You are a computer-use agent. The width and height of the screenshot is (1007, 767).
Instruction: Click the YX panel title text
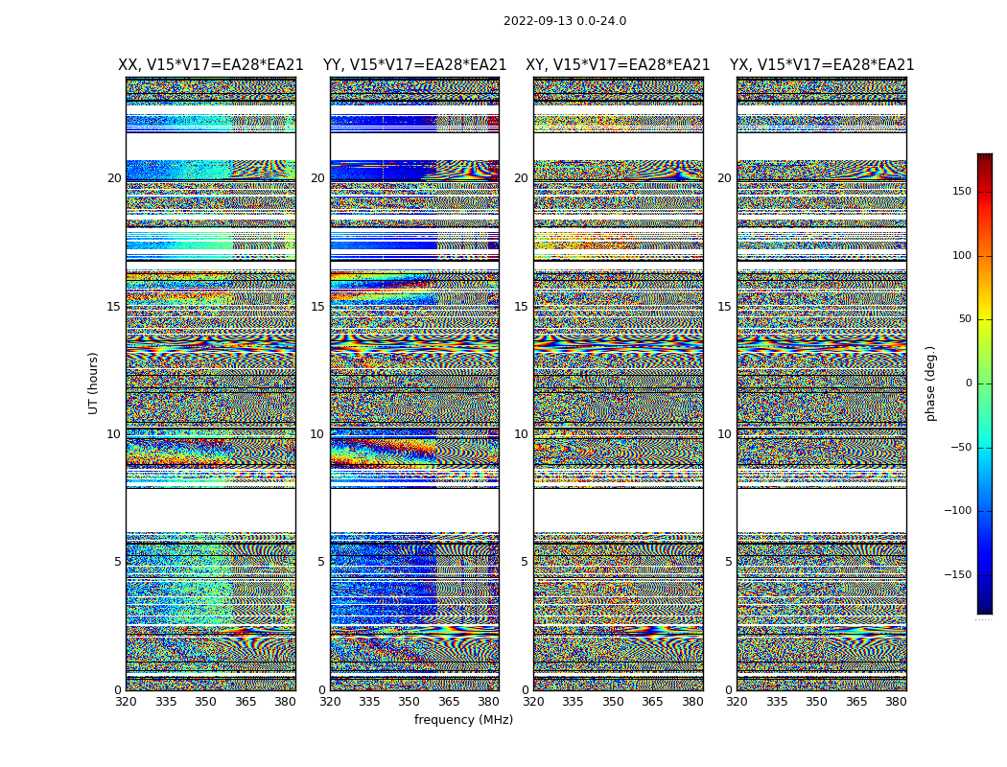pyautogui.click(x=821, y=65)
